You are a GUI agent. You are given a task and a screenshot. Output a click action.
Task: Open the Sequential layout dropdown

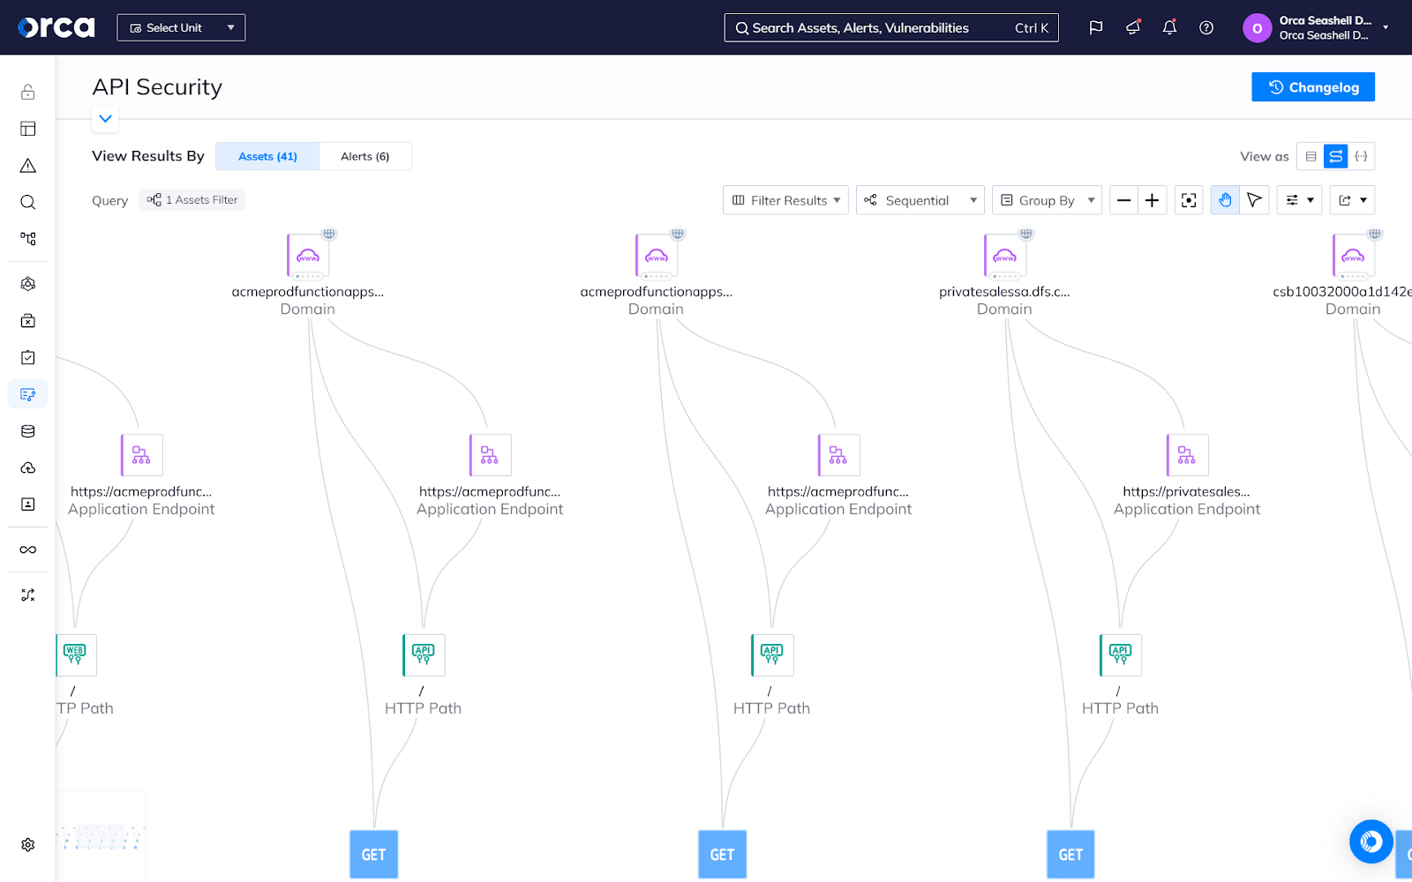(920, 200)
